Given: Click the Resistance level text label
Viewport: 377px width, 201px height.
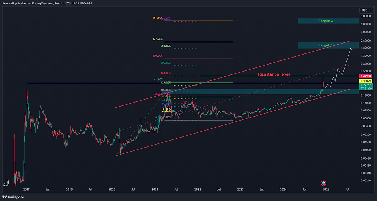Looking at the screenshot, I should coord(274,74).
